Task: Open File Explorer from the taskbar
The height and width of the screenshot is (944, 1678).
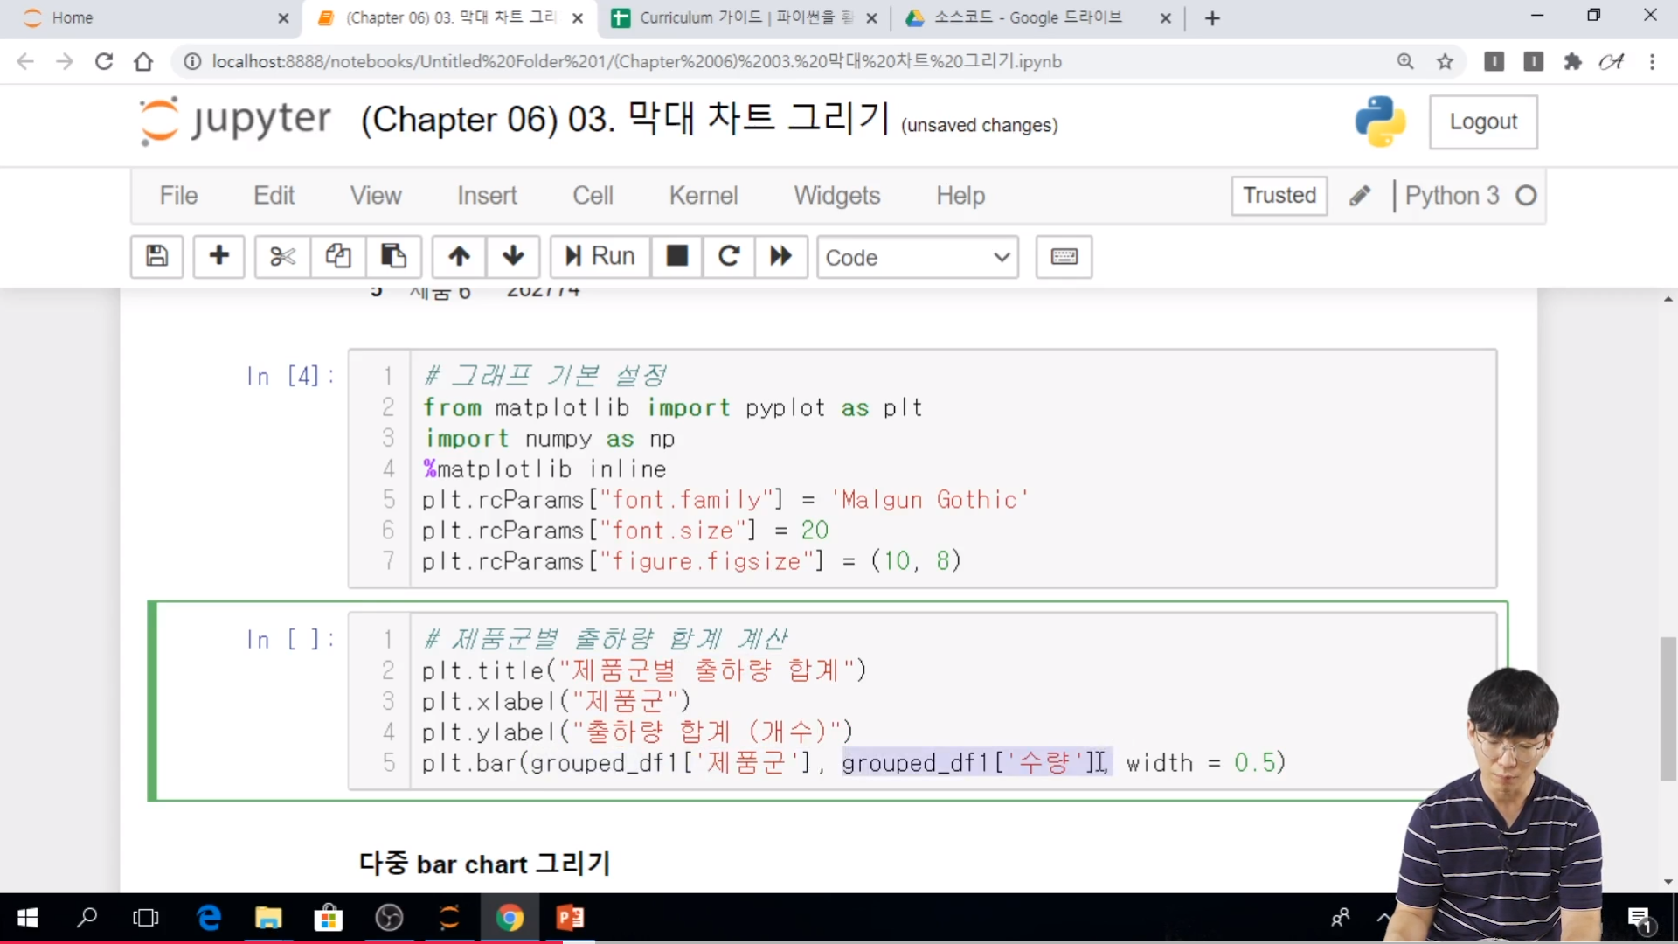Action: (x=268, y=918)
